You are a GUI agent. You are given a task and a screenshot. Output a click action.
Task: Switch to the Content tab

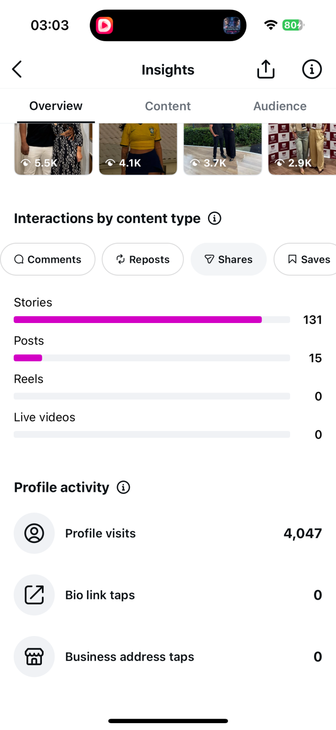click(x=168, y=106)
